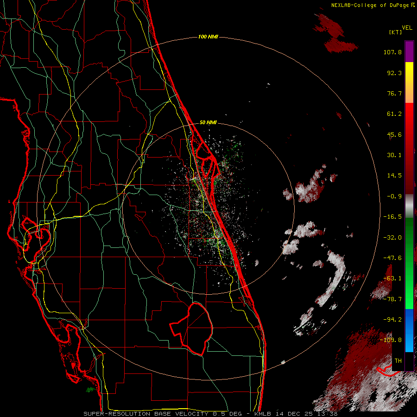Screen dimensions: 417x417
Task: Select the 30.1 velocity scale value
Action: (394, 155)
